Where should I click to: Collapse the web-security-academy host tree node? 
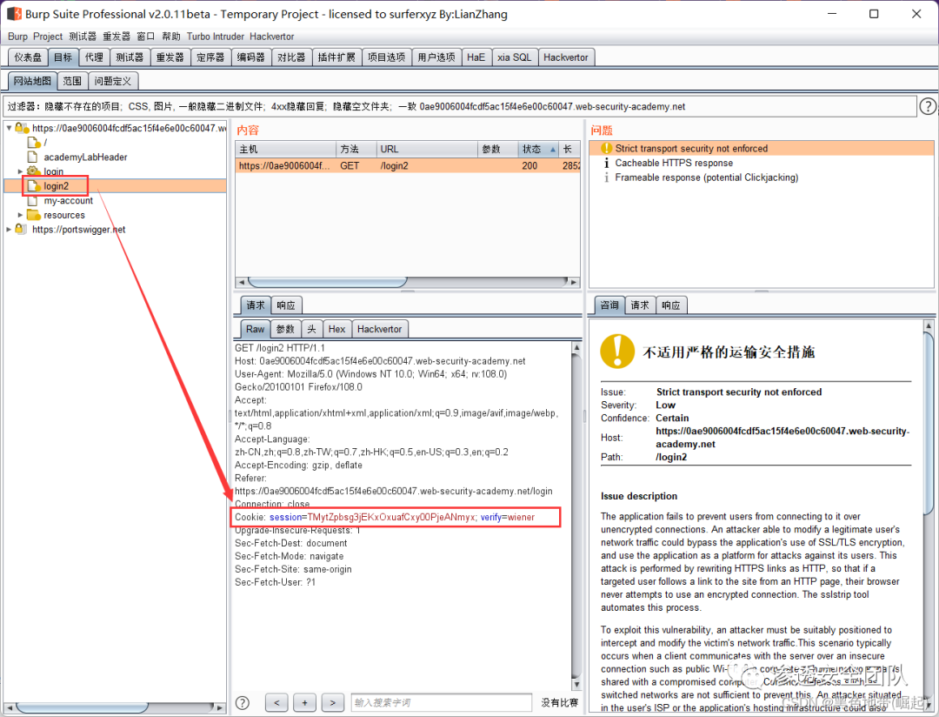point(9,128)
